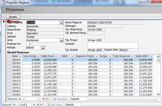Click the schedule scrollbar thumb

tap(158, 61)
